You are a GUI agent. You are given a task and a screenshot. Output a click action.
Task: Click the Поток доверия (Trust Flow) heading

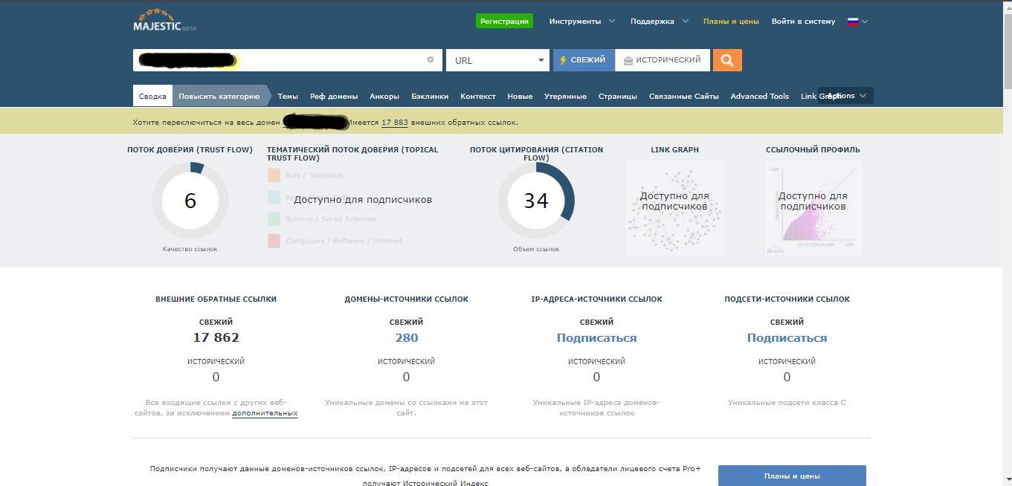pos(190,150)
